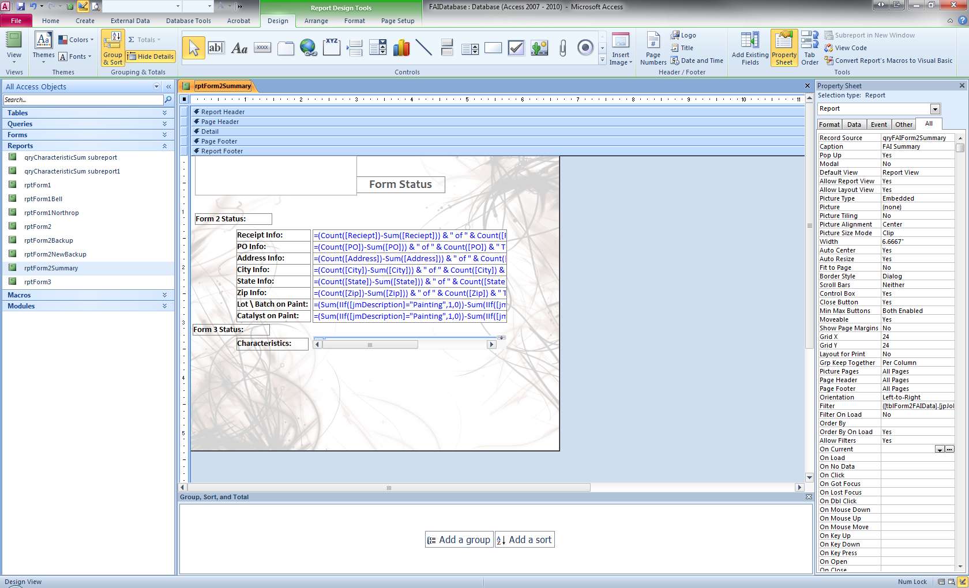The image size is (969, 588).
Task: Open Add Existing Fields pane
Action: coord(750,49)
